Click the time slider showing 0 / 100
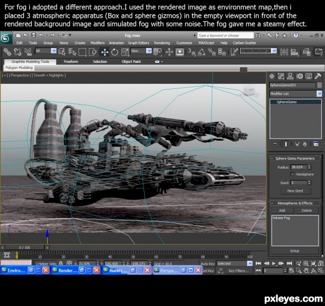The width and height of the screenshot is (325, 306). (25, 248)
